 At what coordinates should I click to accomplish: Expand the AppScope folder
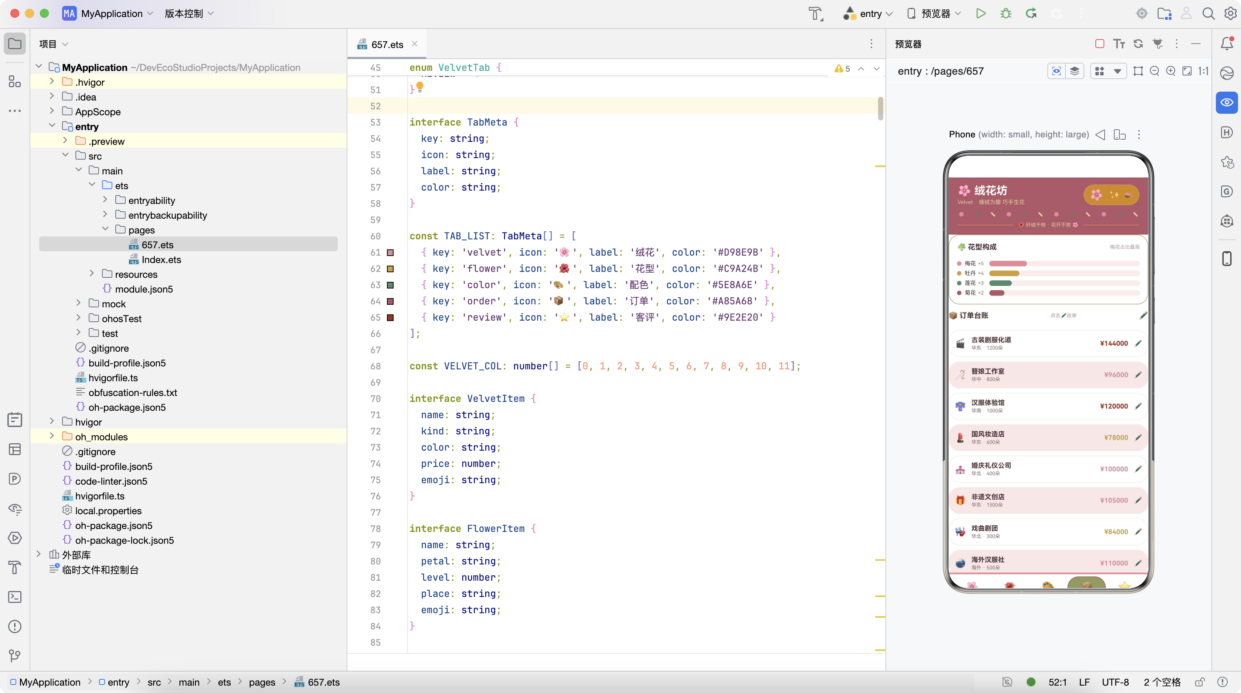coord(52,111)
